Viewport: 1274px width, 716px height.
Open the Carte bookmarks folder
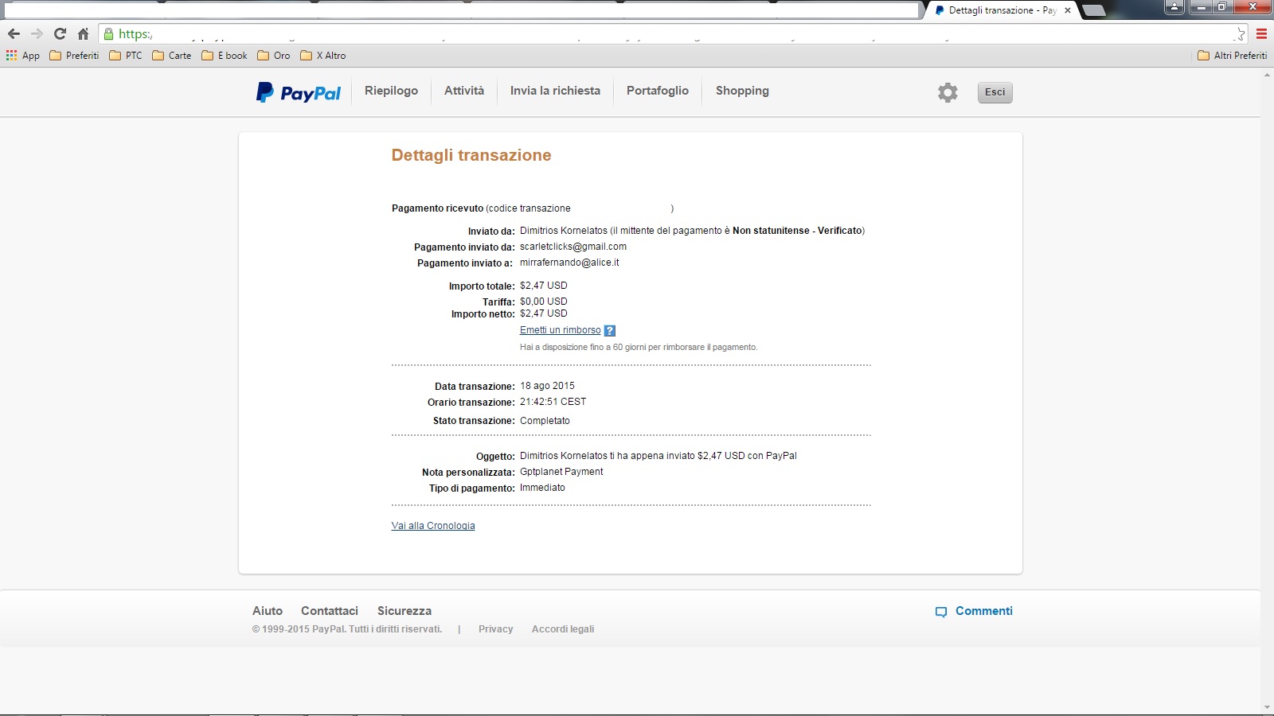[x=172, y=56]
